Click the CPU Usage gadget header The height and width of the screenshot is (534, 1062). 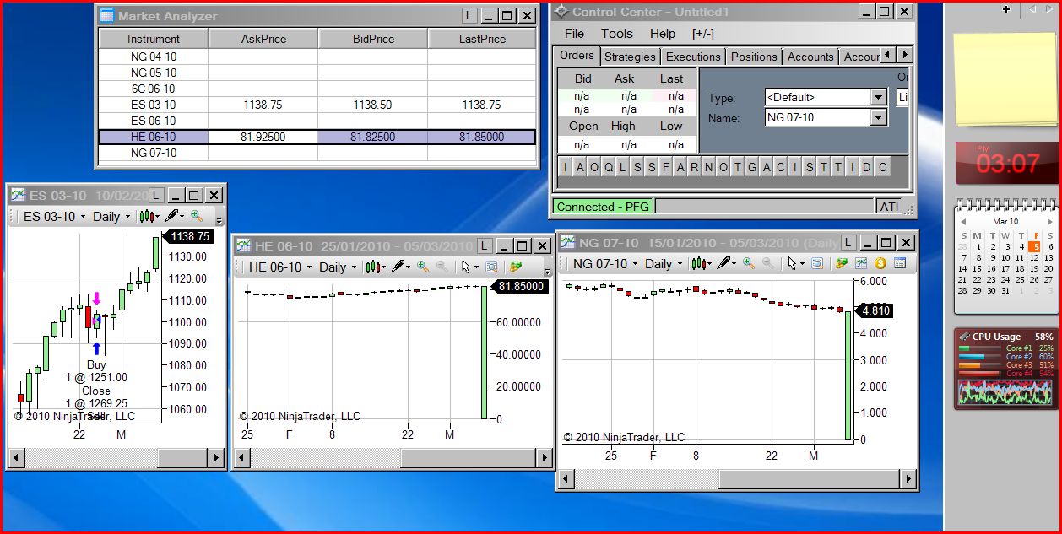coord(1005,336)
